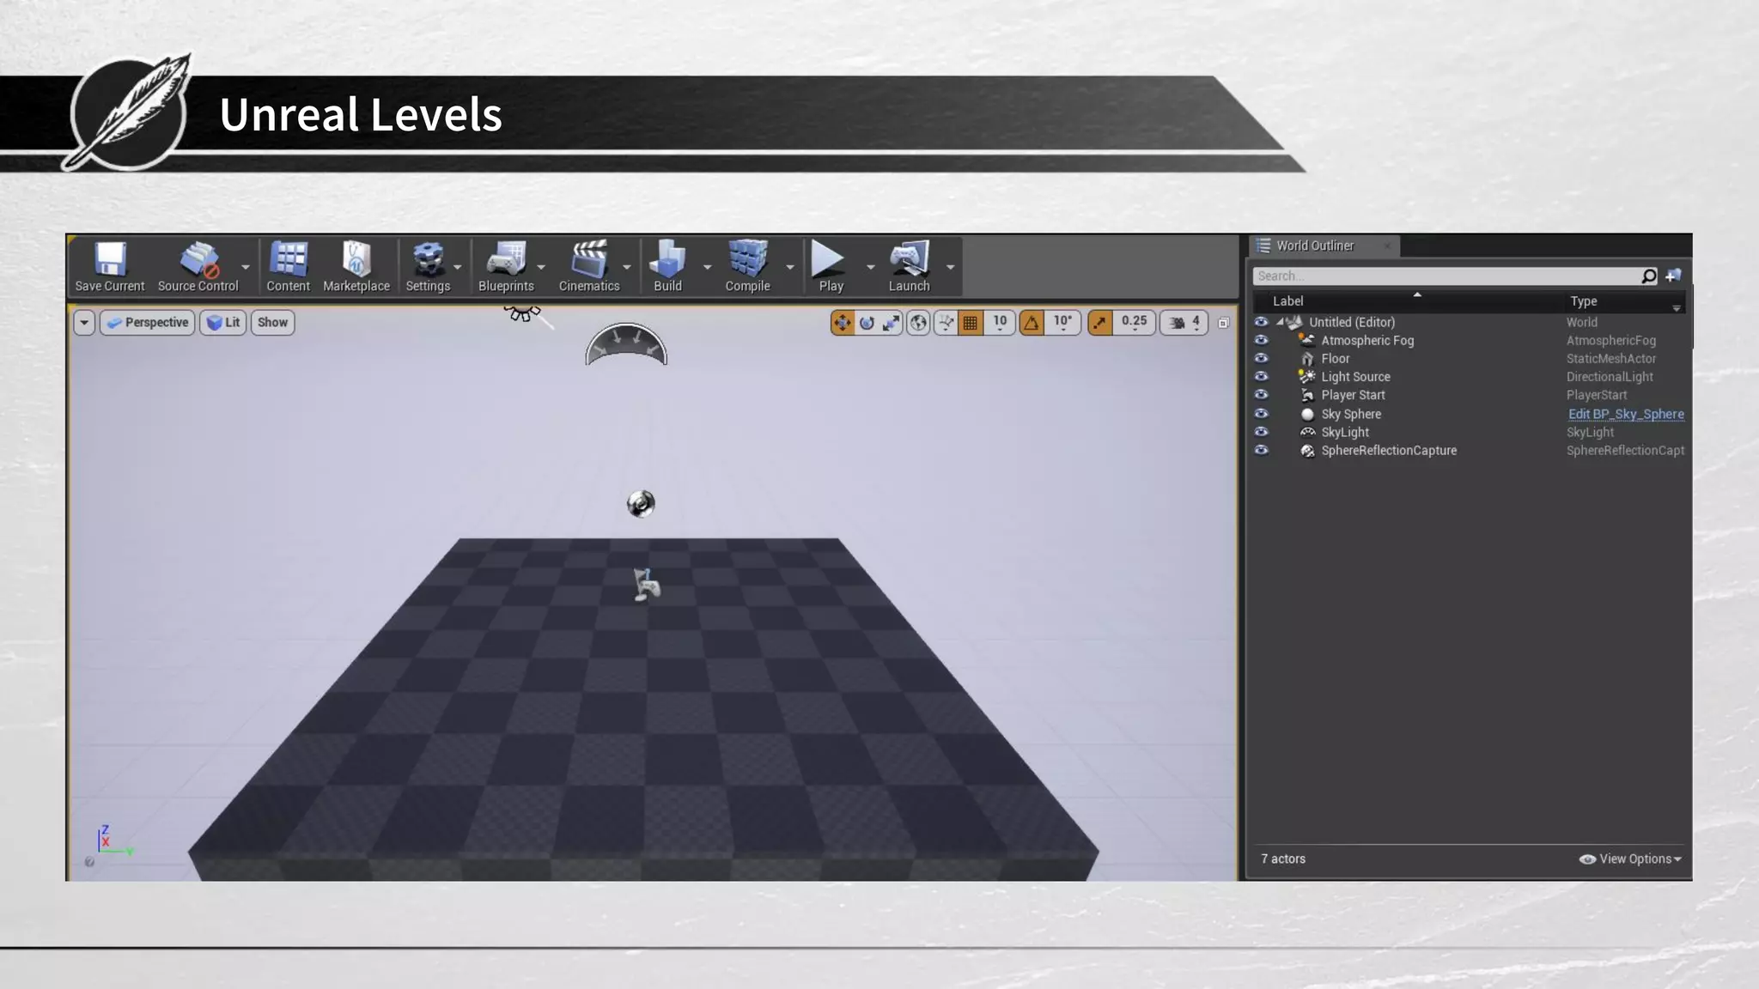
Task: Click the Save Current toolbar icon
Action: click(110, 267)
